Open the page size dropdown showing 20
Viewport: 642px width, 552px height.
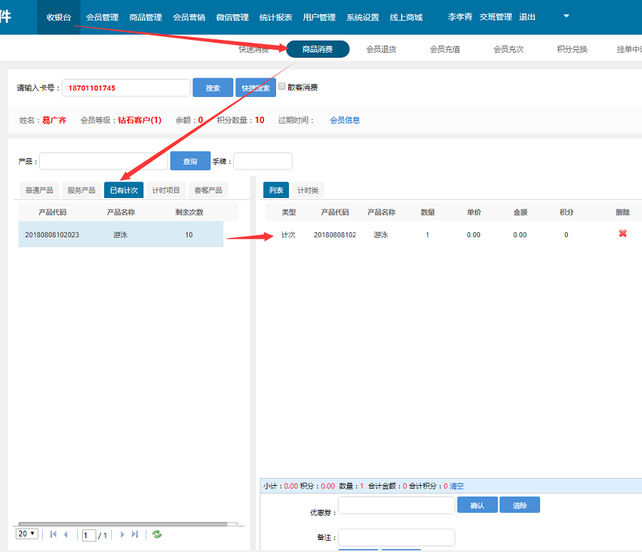pos(27,534)
